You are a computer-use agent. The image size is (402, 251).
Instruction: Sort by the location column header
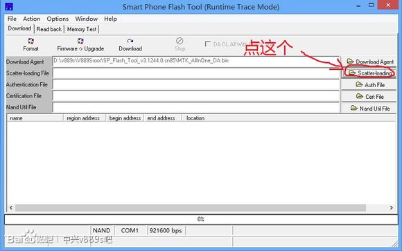click(x=289, y=118)
